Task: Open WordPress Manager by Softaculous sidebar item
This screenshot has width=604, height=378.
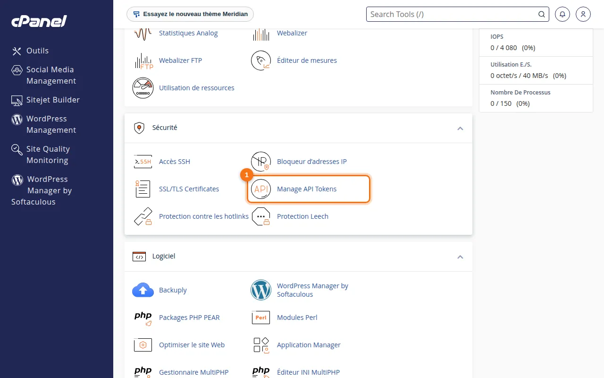Action: [x=42, y=190]
